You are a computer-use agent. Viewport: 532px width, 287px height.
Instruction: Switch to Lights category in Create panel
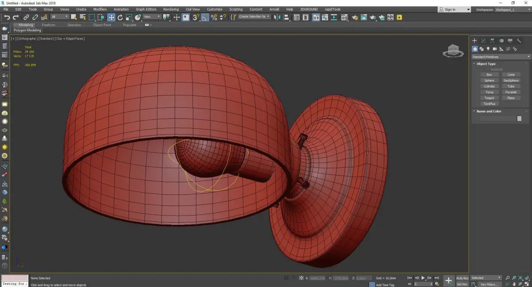tap(488, 49)
